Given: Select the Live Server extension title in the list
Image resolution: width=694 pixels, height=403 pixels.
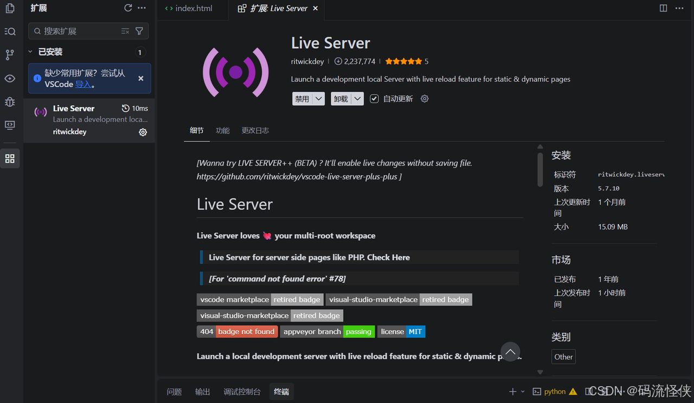Looking at the screenshot, I should [74, 108].
